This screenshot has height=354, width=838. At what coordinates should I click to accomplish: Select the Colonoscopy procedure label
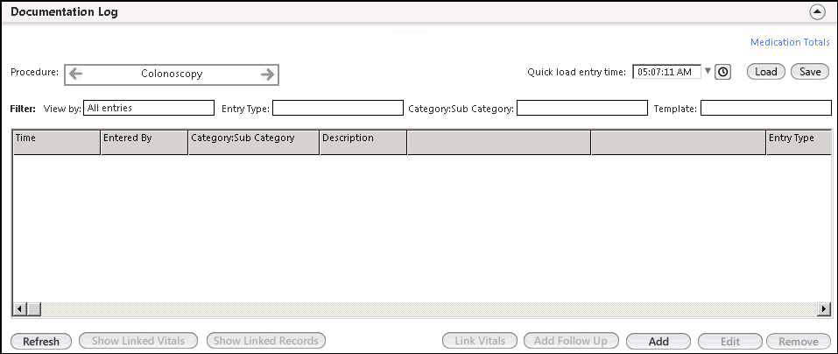click(x=172, y=74)
